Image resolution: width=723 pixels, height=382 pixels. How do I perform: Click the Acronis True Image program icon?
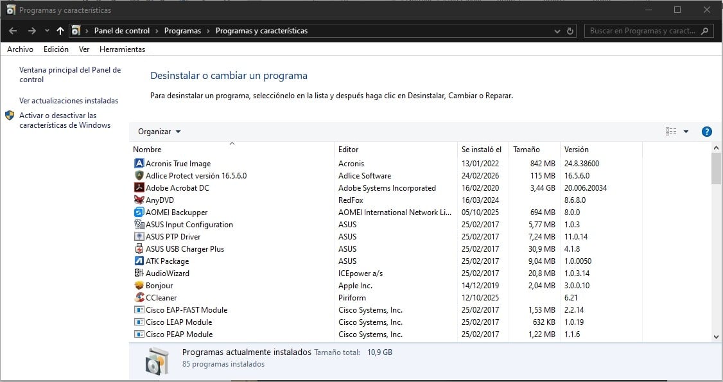139,164
